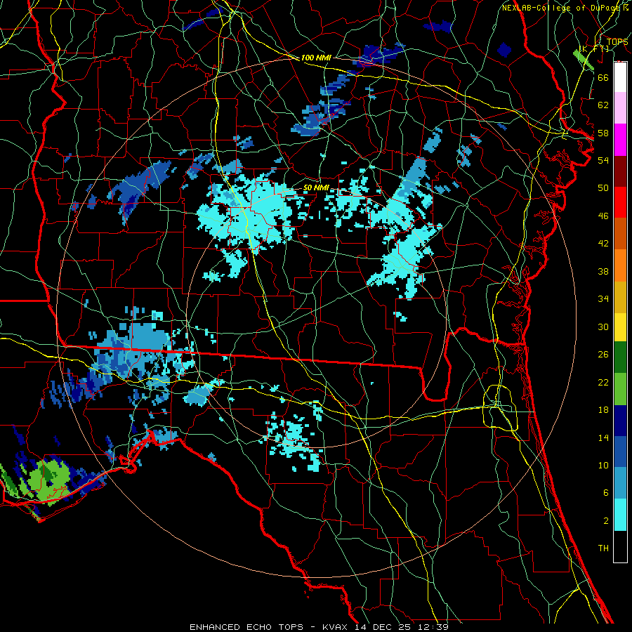The image size is (632, 632).
Task: Click the 'ENHANCED ECHO TOPS' product title
Action: 246,627
